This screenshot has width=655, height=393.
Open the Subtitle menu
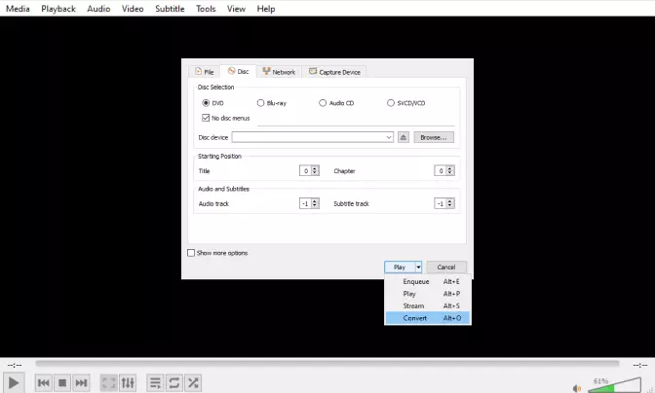170,9
